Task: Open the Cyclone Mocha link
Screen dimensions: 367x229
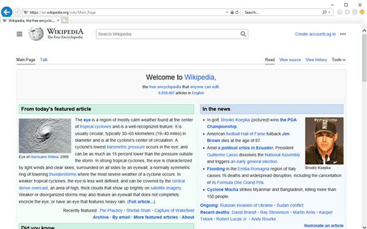Action: click(222, 189)
